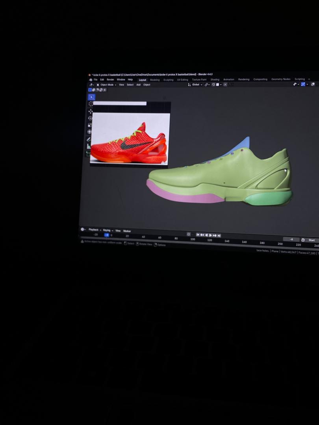Switch to the Scripting workspace tab
The height and width of the screenshot is (425, 319).
(300, 79)
